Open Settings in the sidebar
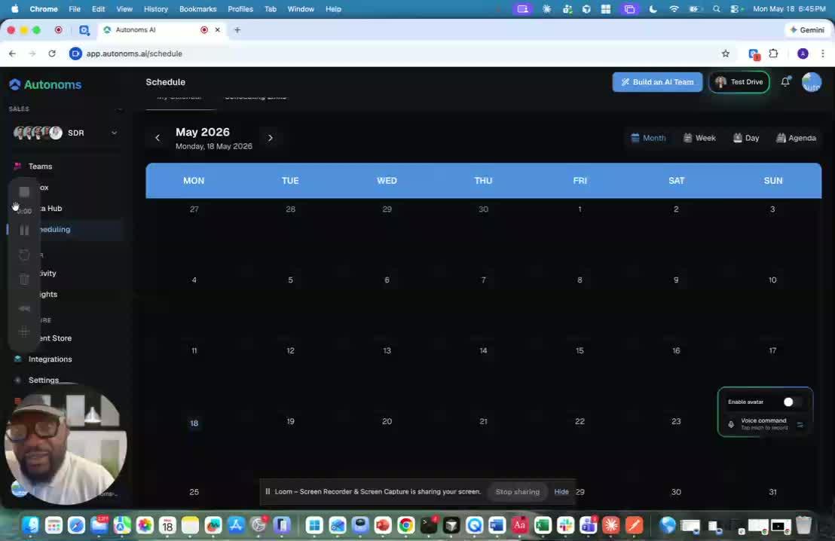Screen dimensions: 835x541 [x=44, y=381]
